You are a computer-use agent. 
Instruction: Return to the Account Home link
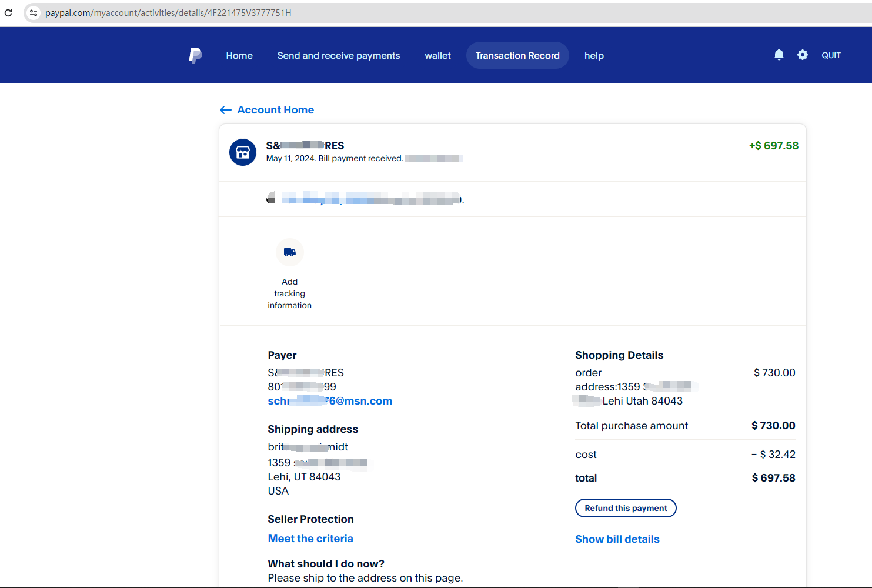[x=275, y=110]
